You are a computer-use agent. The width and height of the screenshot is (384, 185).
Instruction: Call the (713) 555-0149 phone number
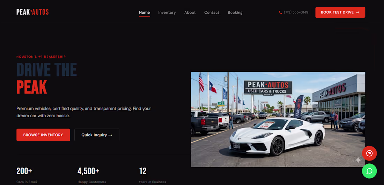pyautogui.click(x=296, y=12)
